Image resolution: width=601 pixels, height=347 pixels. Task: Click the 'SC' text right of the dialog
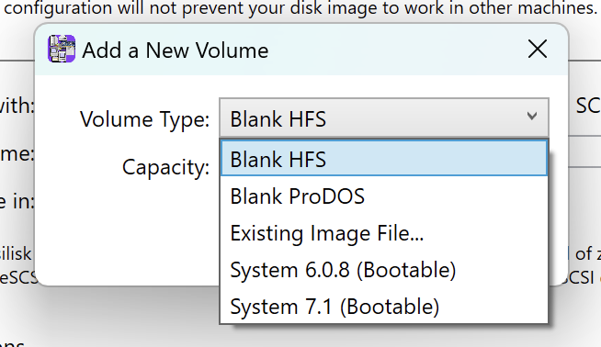coord(588,106)
